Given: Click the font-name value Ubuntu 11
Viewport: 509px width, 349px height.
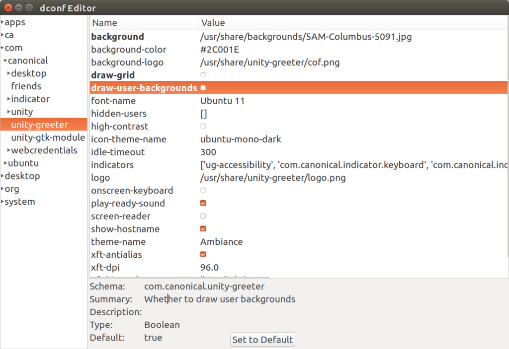Looking at the screenshot, I should pos(222,101).
